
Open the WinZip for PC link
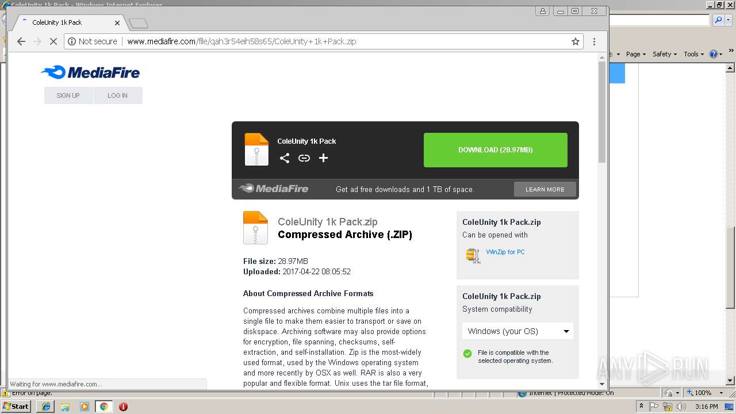coord(505,252)
